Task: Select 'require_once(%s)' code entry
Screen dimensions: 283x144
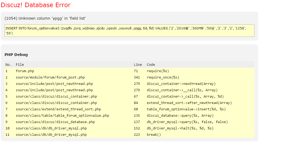Action: pyautogui.click(x=163, y=77)
